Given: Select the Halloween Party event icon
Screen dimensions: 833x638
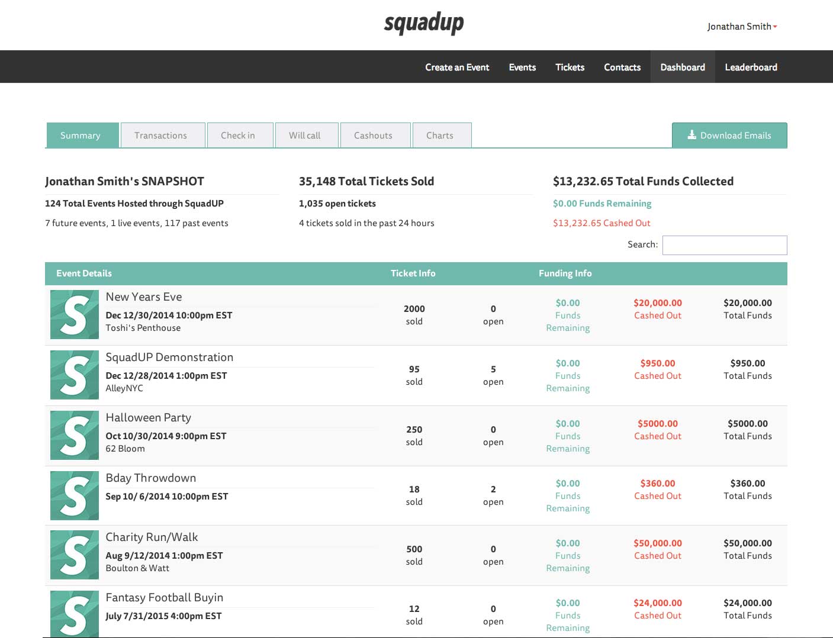Looking at the screenshot, I should [x=75, y=435].
